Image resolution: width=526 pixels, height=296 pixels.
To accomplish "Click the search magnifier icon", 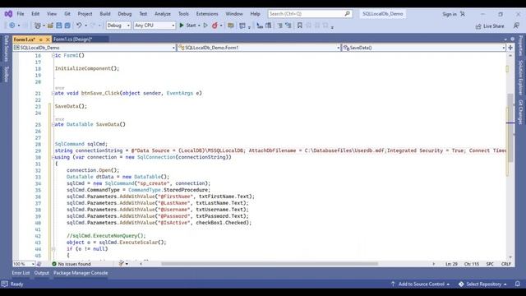I will [348, 14].
